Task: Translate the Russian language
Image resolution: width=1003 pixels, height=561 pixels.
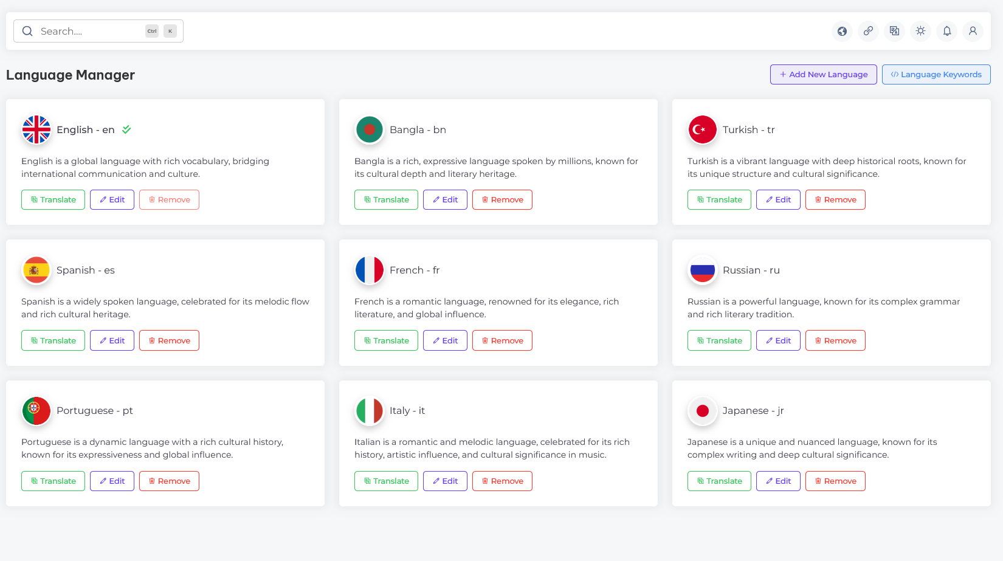Action: pyautogui.click(x=719, y=340)
